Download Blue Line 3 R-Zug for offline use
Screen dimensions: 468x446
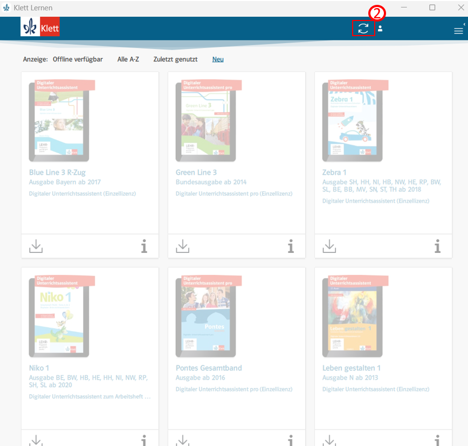coord(36,246)
